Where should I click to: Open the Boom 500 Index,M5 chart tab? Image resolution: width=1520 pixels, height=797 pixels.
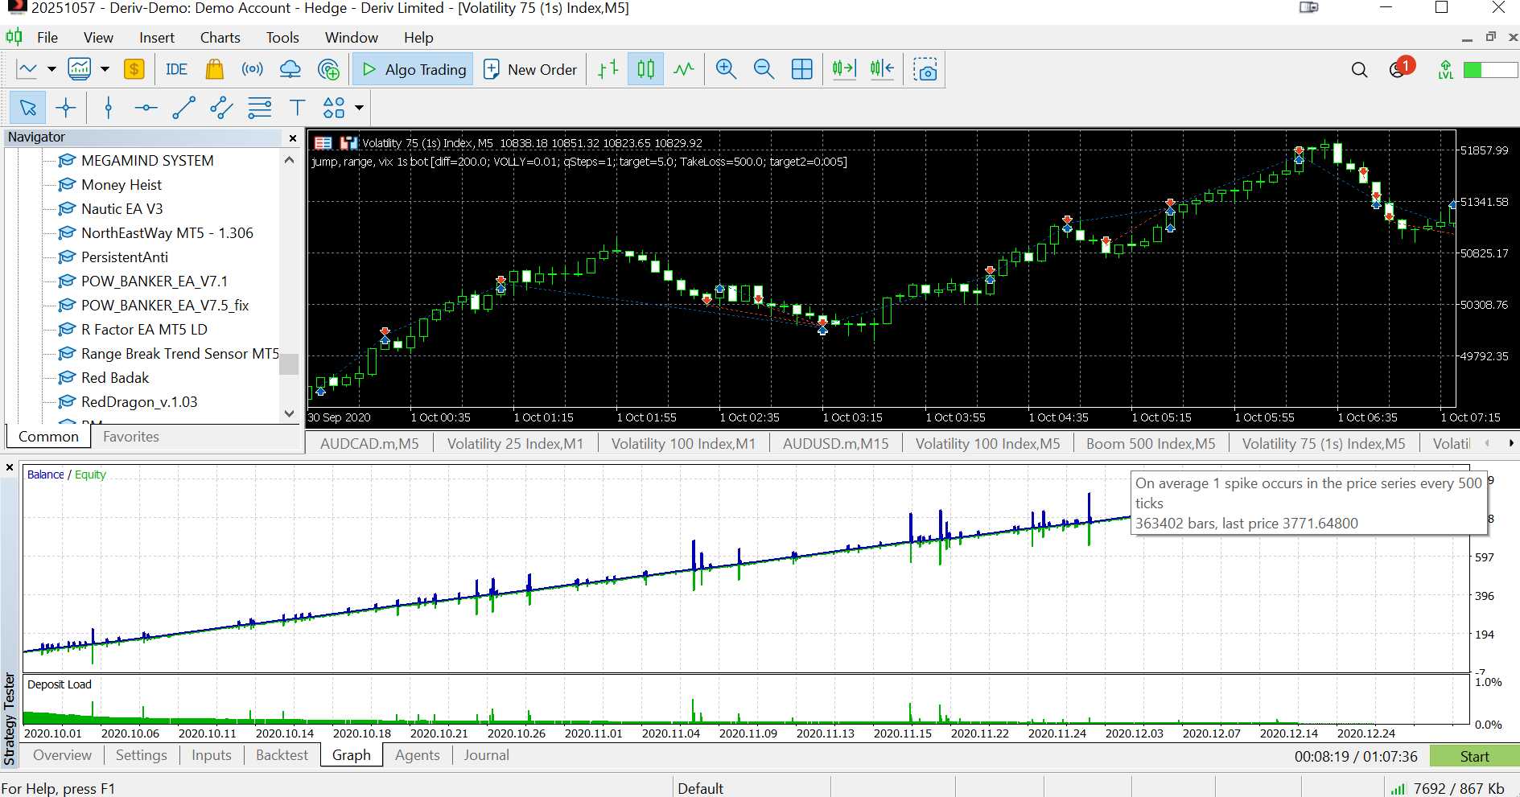pos(1151,443)
